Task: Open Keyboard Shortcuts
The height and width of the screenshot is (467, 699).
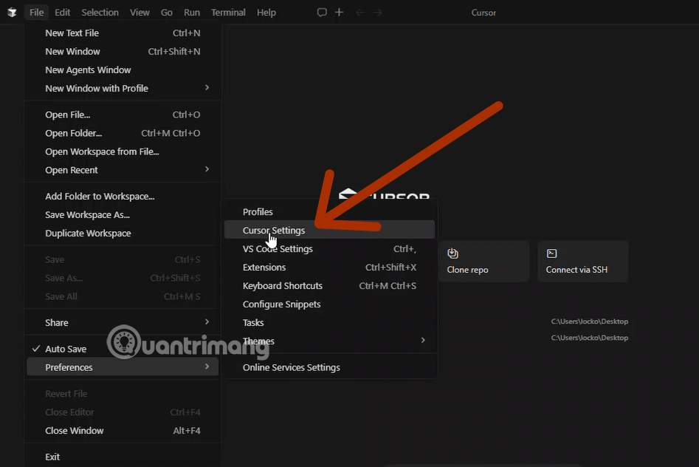Action: point(282,285)
